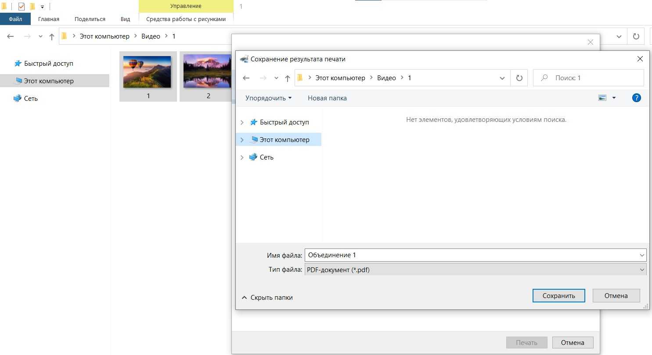This screenshot has height=355, width=652.
Task: Open the Файл ribbon tab
Action: pos(15,19)
